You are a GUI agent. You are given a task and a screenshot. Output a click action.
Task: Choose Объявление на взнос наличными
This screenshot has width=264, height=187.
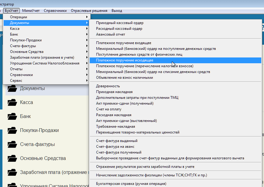click(x=175, y=78)
